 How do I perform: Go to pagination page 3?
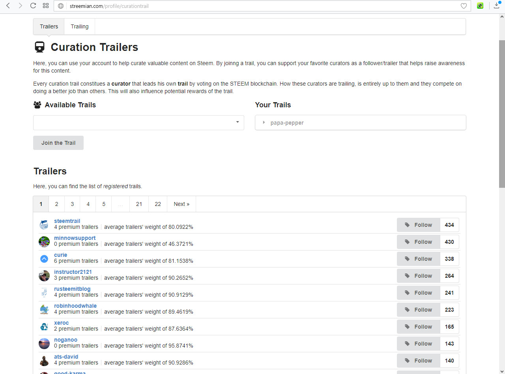pyautogui.click(x=72, y=204)
